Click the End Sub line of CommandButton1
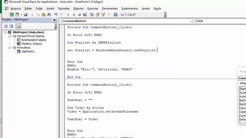Image resolution: width=246 pixels, height=138 pixels. (74, 77)
